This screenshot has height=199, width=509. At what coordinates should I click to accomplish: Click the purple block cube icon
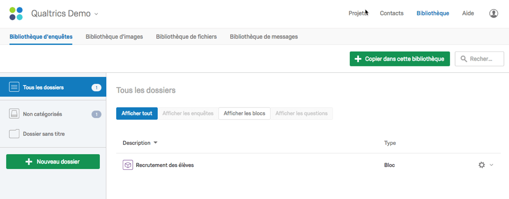coord(128,165)
